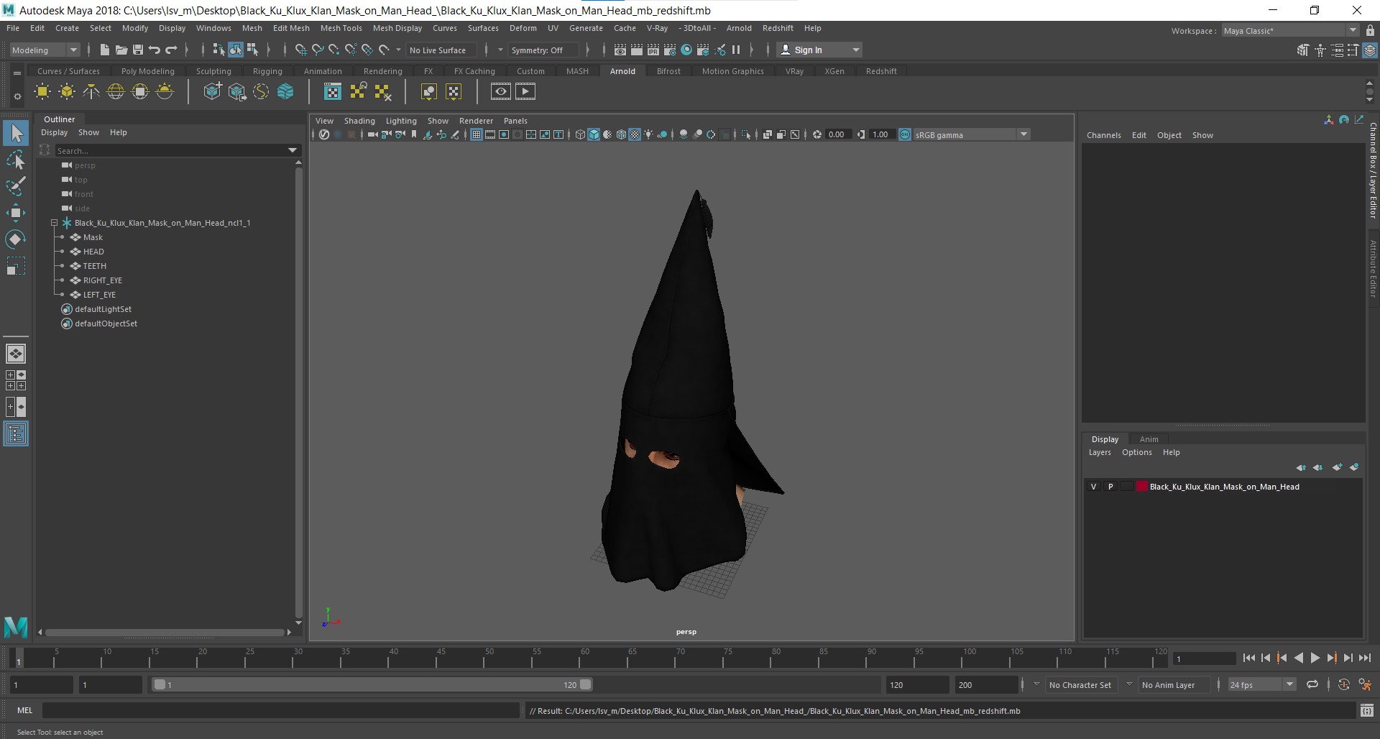Redo action arrow icon
1380x739 pixels.
click(171, 50)
